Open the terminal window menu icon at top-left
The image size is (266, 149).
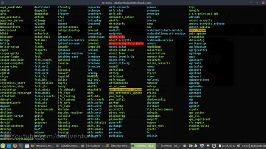coord(2,3)
